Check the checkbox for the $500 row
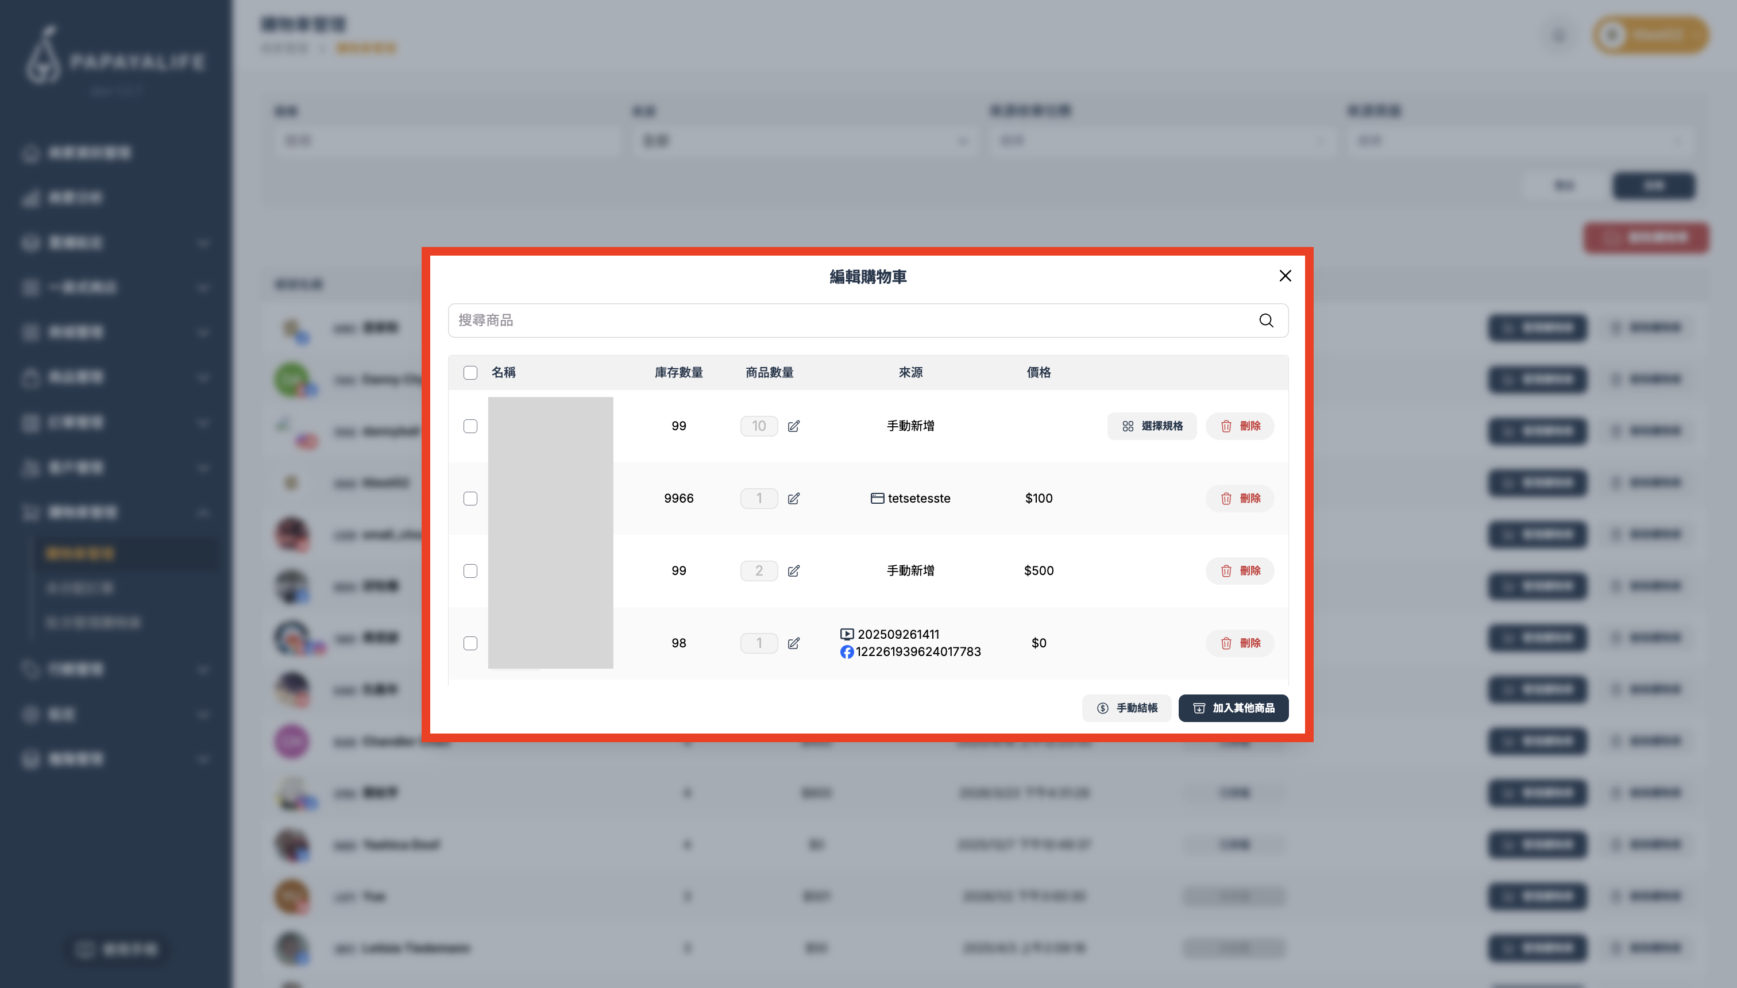This screenshot has width=1737, height=988. [x=470, y=570]
